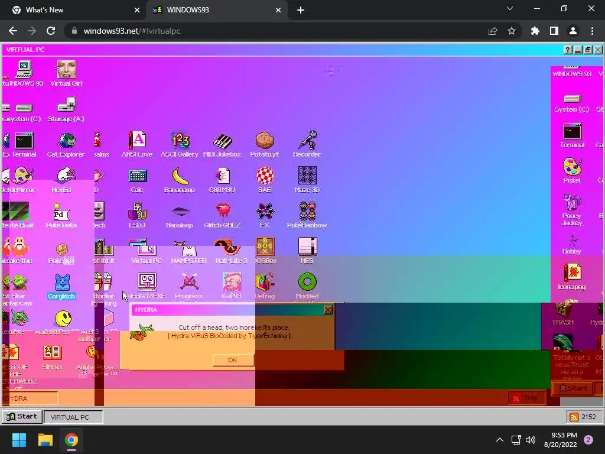Open the Progress crossed-swords icon
605x454 pixels.
188,287
